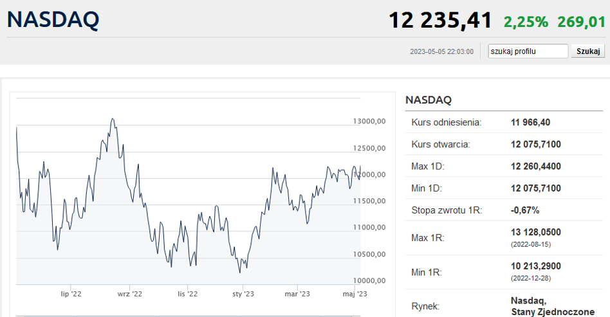Select the value 10 213,2900
610x317 pixels.
pos(536,266)
